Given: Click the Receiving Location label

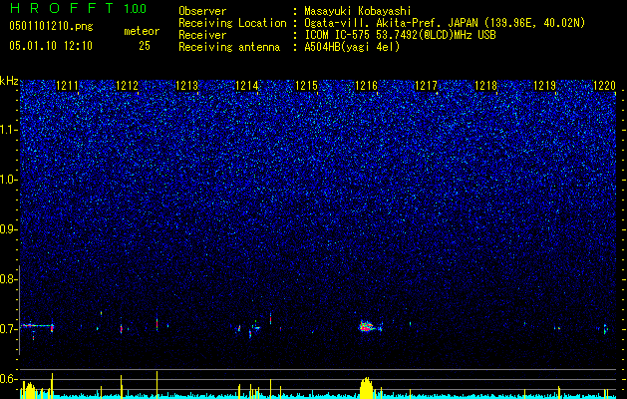Looking at the screenshot, I should tap(232, 23).
